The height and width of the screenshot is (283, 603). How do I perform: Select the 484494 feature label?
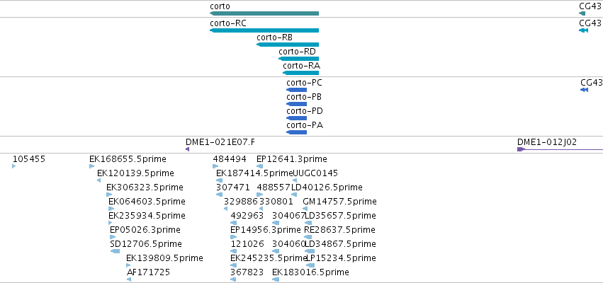[x=230, y=159]
